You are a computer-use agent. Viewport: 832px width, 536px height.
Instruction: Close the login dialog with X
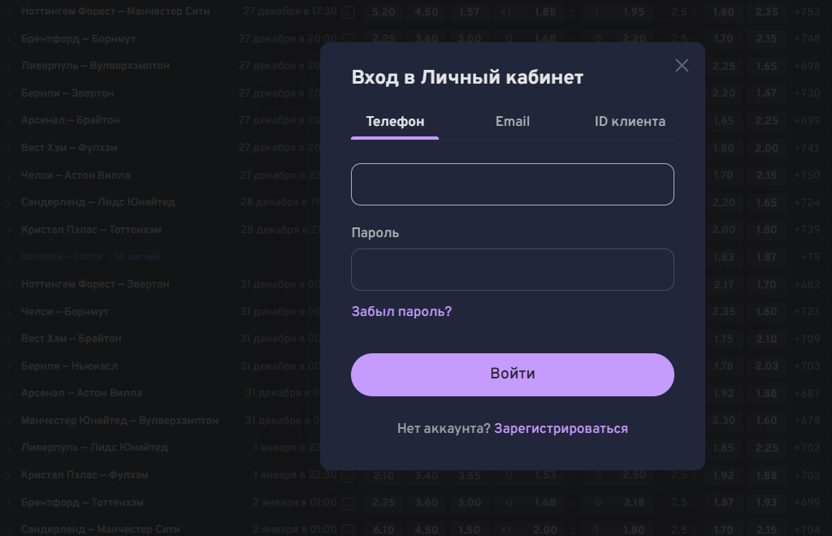682,66
